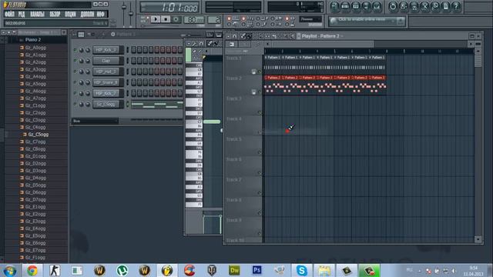Image resolution: width=493 pixels, height=277 pixels.
Task: Toggle mute LED for HIP_Snare_8 channel
Action: (x=75, y=82)
